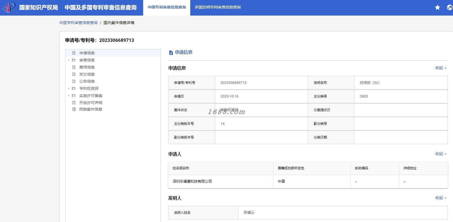Image resolution: width=453 pixels, height=222 pixels.
Task: Collapse the 申请信息 section with 收起
Action: pyautogui.click(x=441, y=68)
